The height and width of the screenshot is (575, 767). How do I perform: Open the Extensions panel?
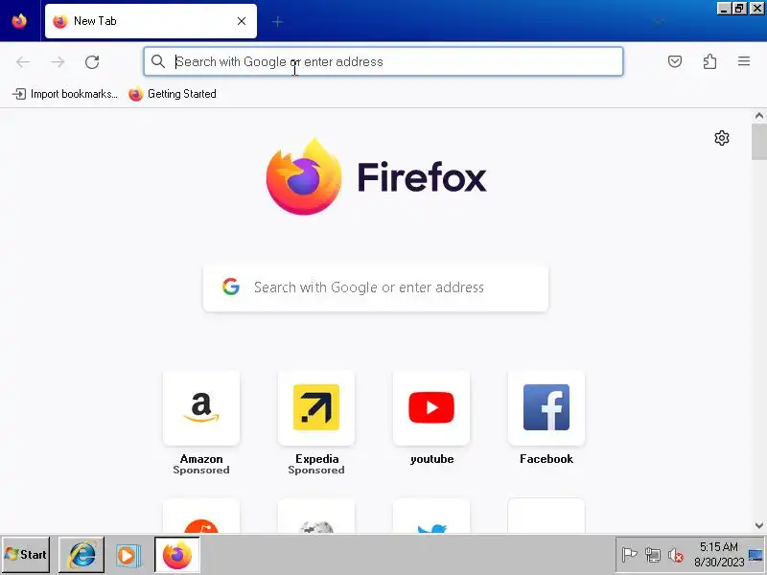tap(709, 61)
